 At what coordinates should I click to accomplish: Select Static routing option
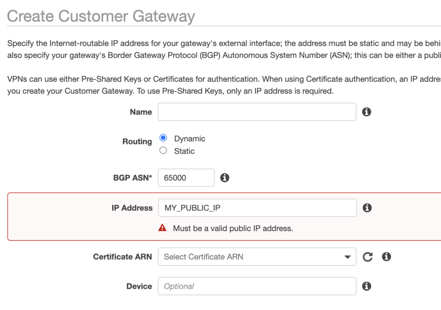163,151
